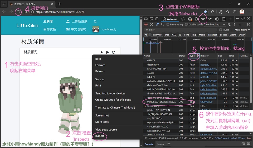Choose Inspect from the context menu

pyautogui.click(x=100, y=136)
